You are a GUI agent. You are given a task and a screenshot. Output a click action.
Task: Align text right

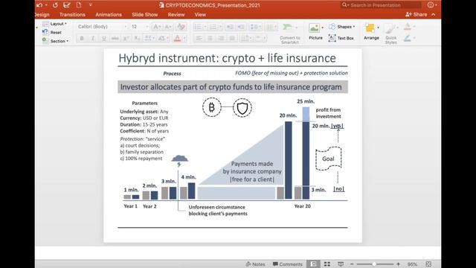tap(222, 38)
